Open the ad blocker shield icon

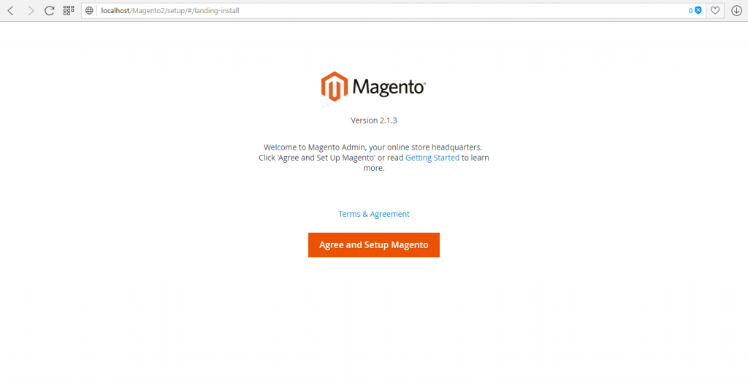[698, 10]
